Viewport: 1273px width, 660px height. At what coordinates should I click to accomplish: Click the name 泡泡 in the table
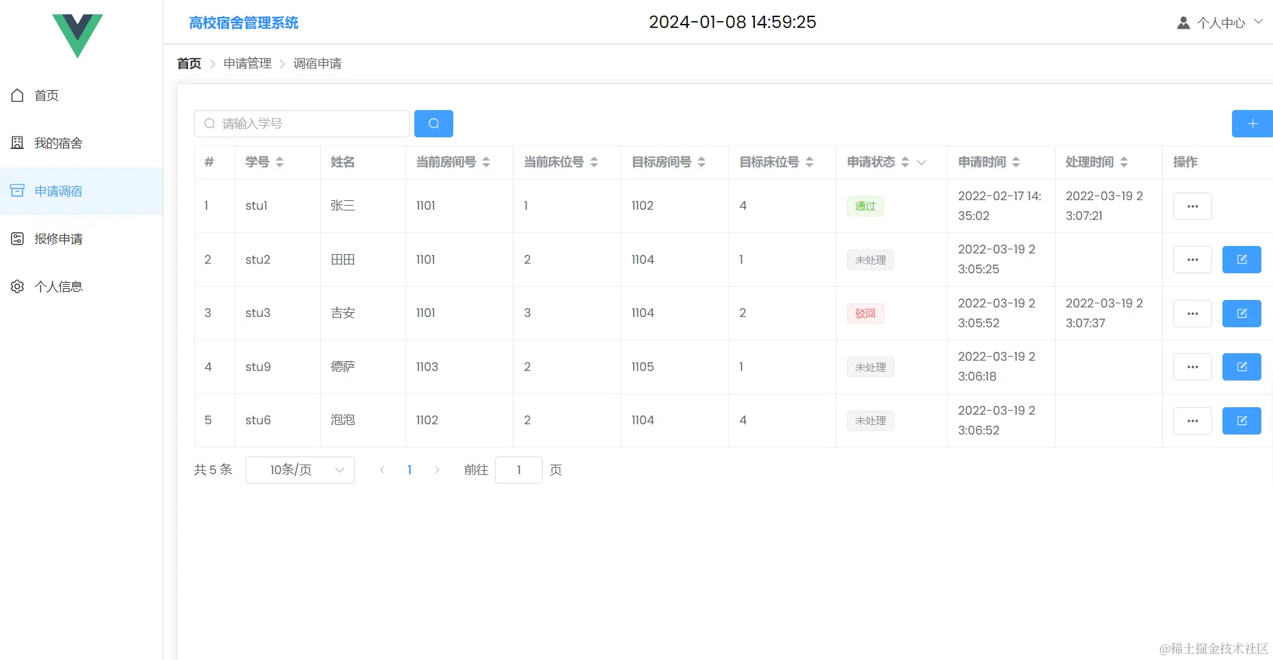click(343, 420)
